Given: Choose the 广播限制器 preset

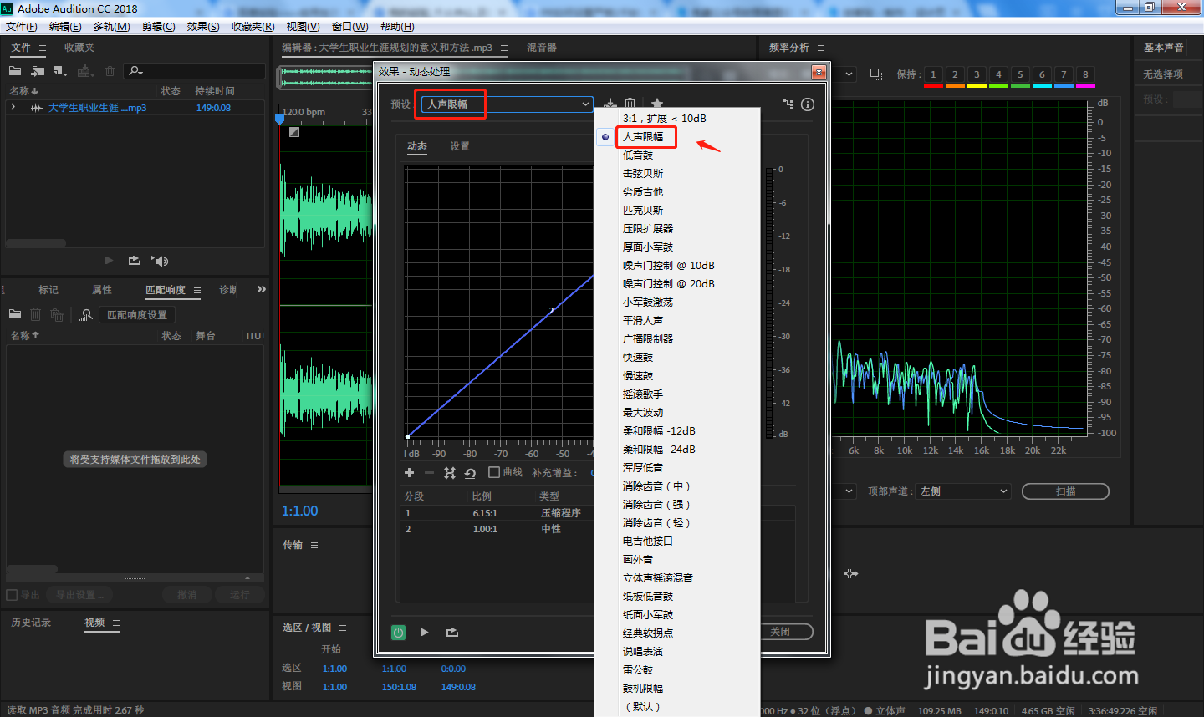Looking at the screenshot, I should 648,339.
